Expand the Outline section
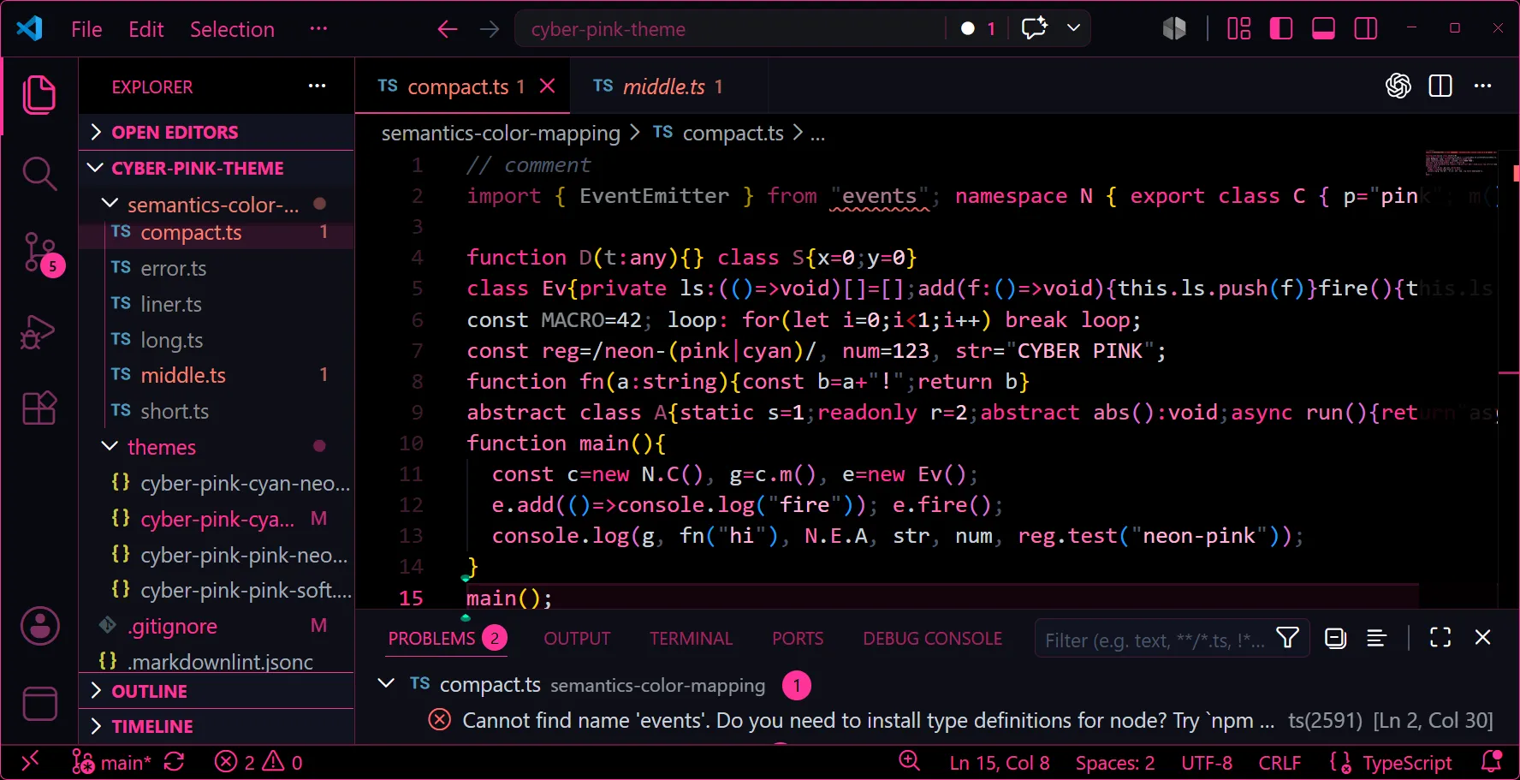Viewport: 1520px width, 780px height. point(217,691)
